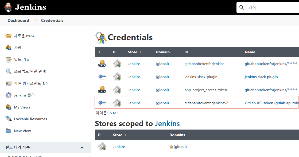Click key icon in gitlabapitokenforjenkinsv2 row
Screen dimensions: 299x157
(102, 103)
